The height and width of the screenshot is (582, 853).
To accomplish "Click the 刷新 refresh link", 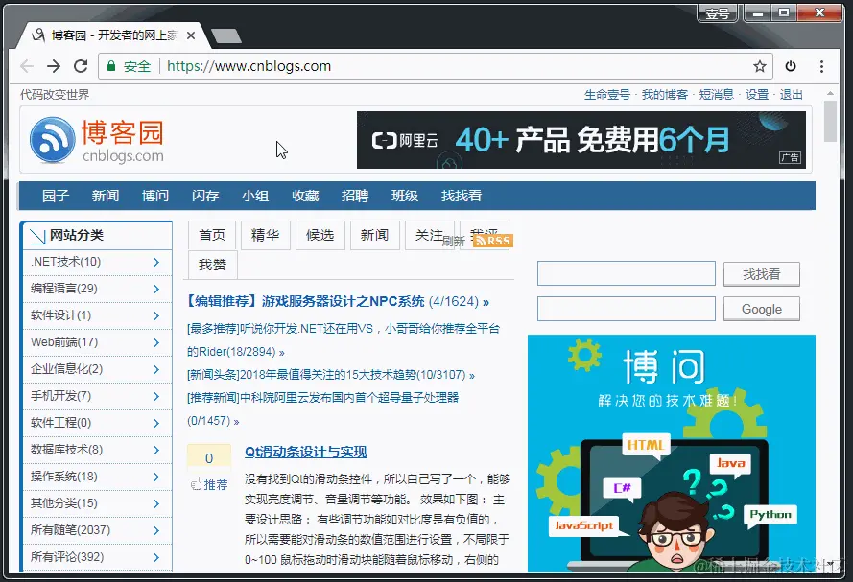I will click(453, 242).
